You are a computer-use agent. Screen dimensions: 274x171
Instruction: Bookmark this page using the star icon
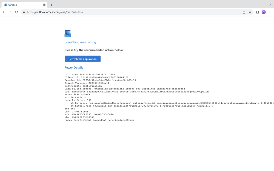pos(250,12)
